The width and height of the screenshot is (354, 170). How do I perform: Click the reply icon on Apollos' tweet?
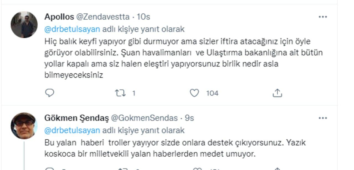click(x=49, y=93)
